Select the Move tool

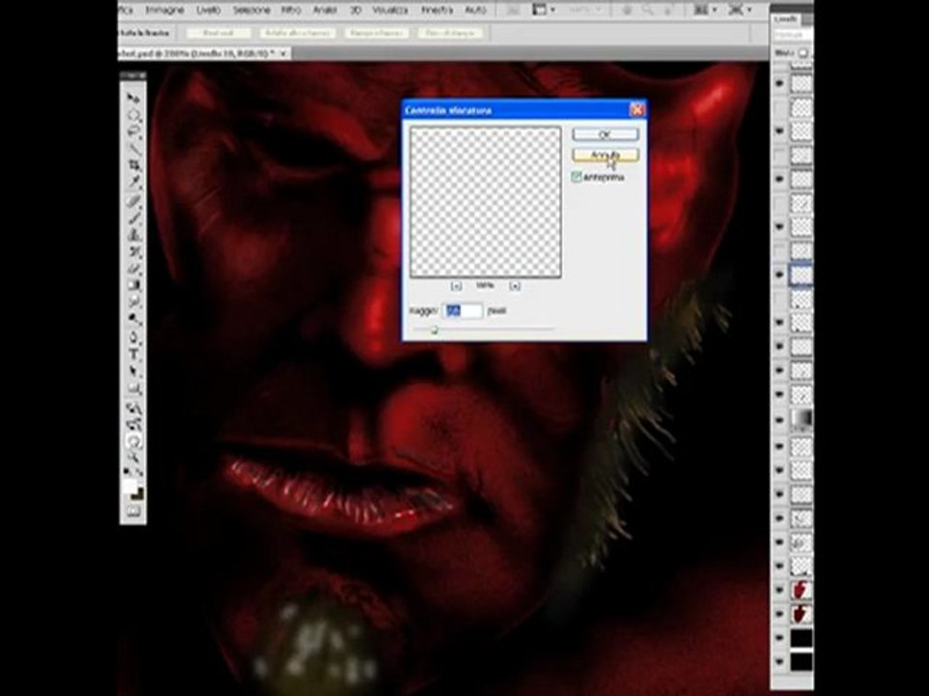(x=134, y=97)
